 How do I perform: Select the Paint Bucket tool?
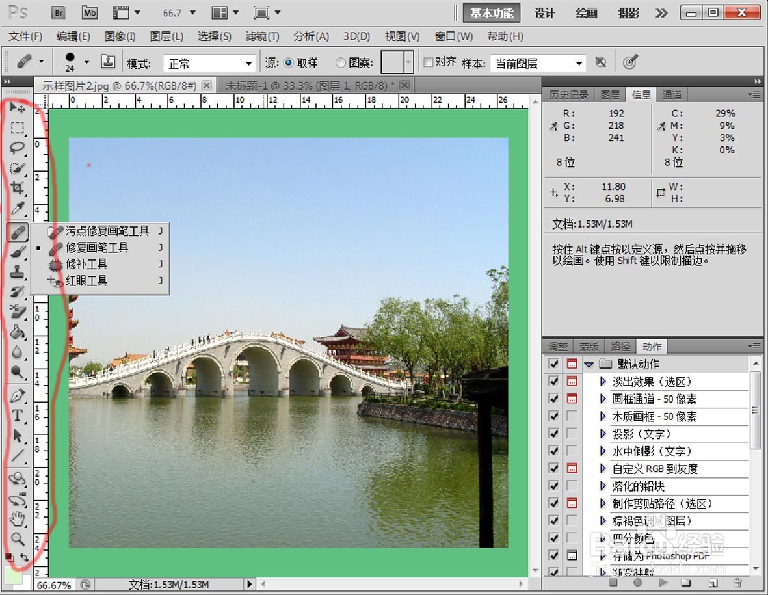click(x=18, y=332)
